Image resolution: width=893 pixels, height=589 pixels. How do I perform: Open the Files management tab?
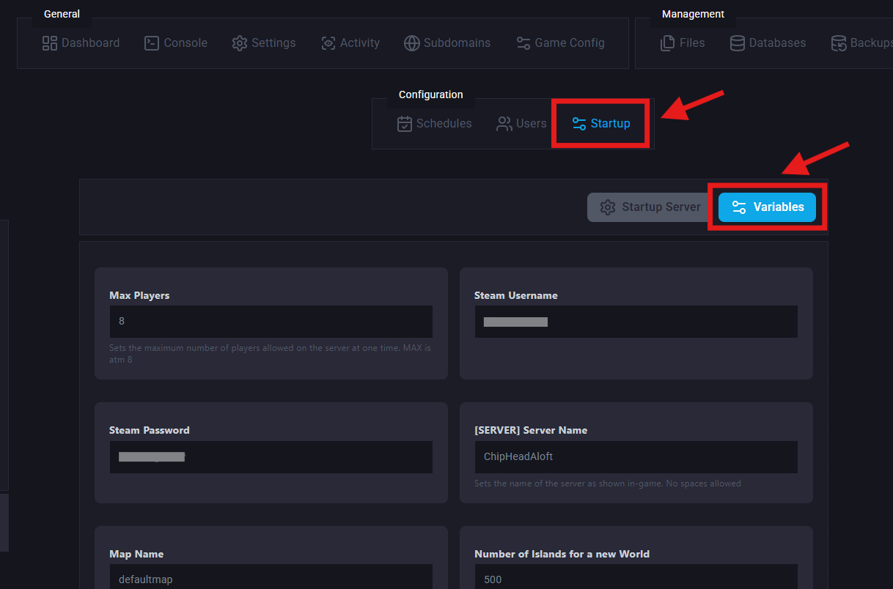point(683,43)
